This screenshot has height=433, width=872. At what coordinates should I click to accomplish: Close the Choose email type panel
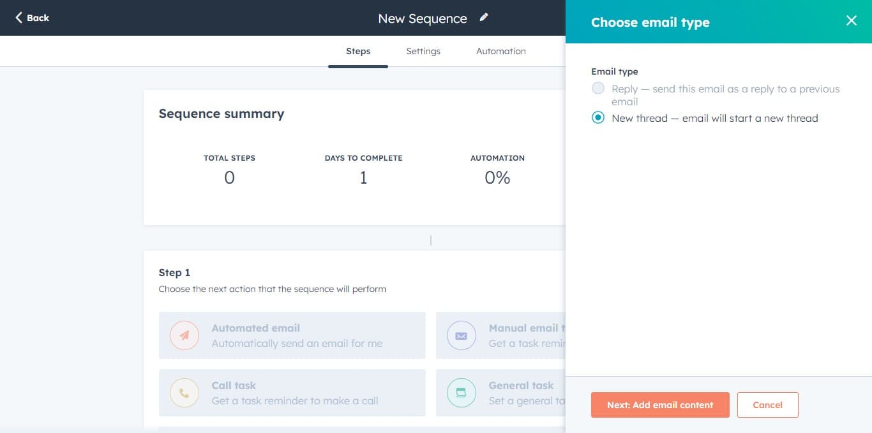click(x=851, y=21)
